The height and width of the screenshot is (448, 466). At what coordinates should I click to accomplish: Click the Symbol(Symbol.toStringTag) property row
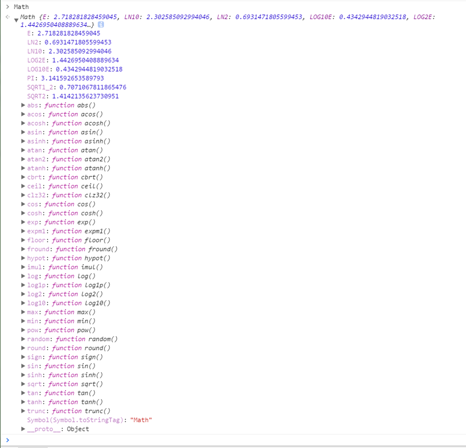pos(89,420)
